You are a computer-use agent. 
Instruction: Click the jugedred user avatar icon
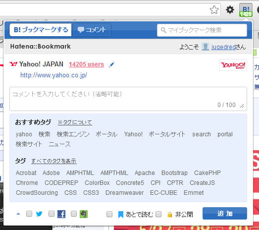click(x=206, y=47)
